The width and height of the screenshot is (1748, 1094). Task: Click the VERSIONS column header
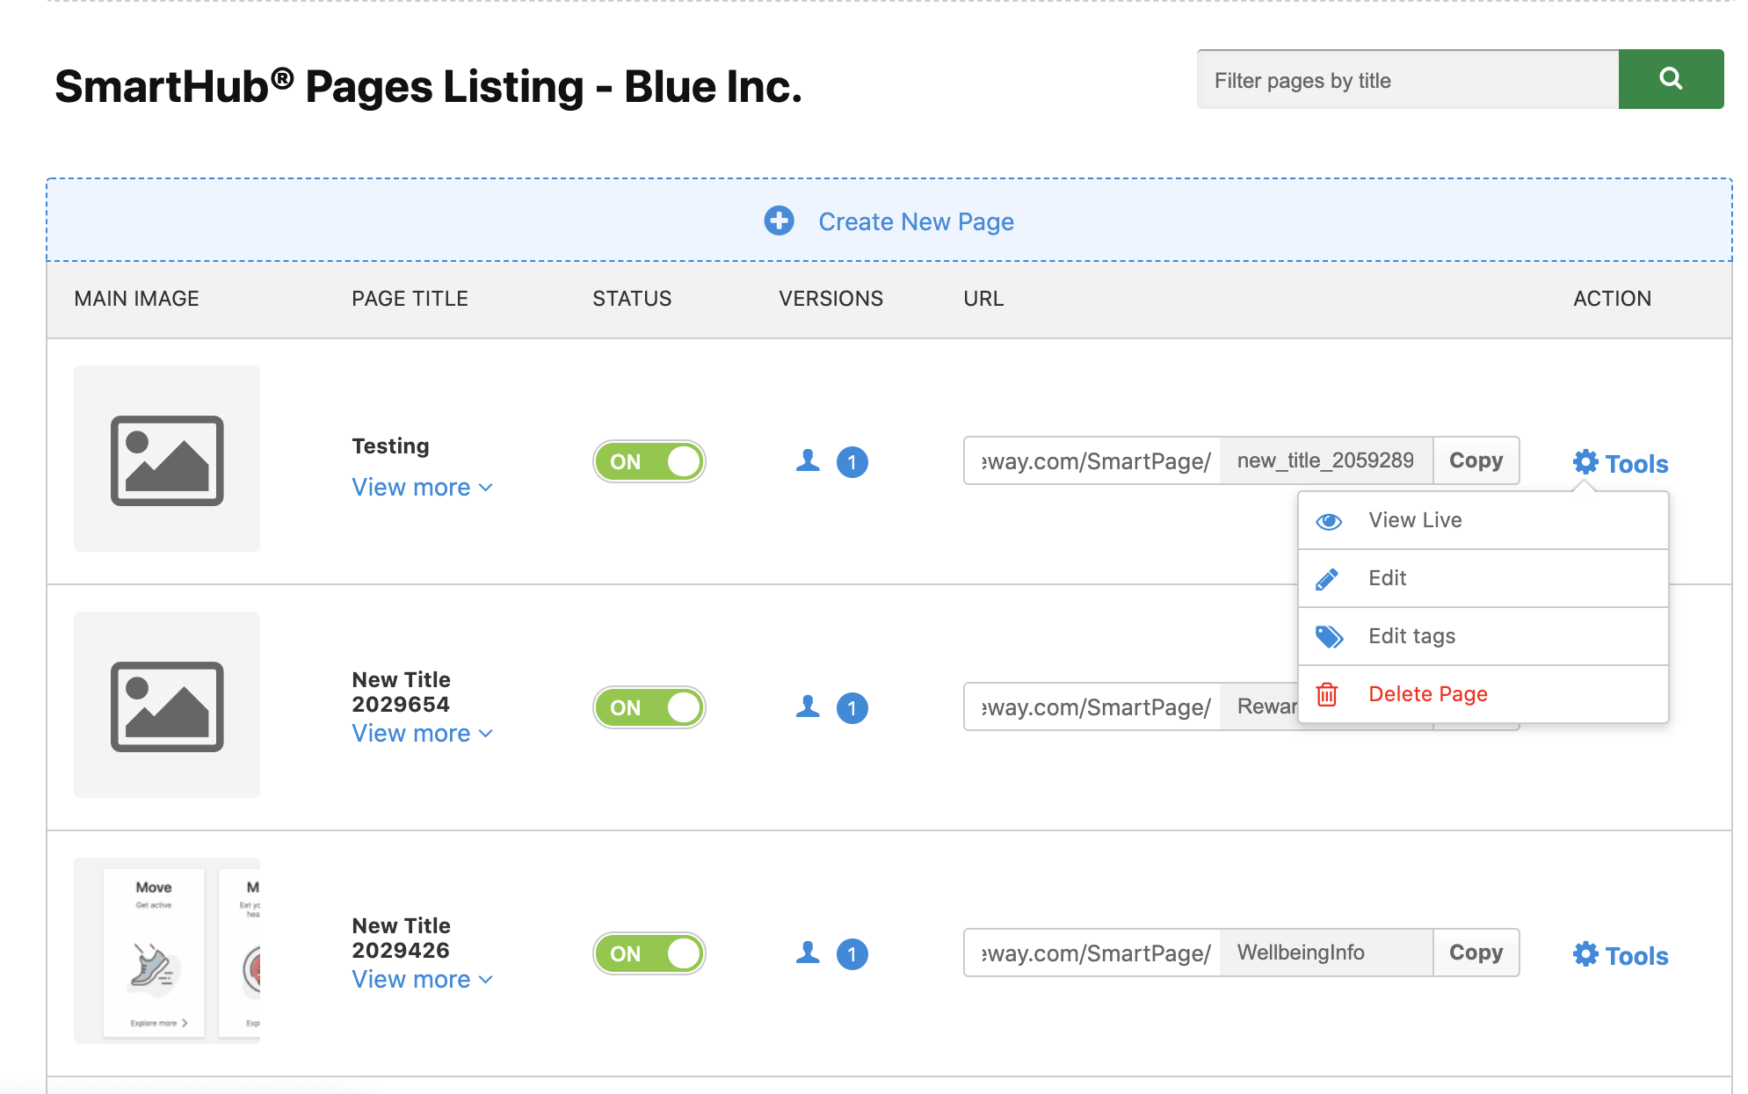click(830, 299)
